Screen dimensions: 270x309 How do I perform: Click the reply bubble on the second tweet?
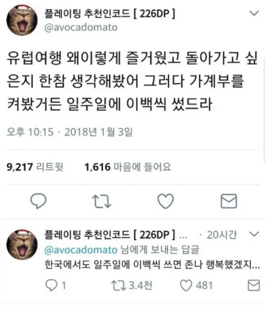click(x=51, y=286)
